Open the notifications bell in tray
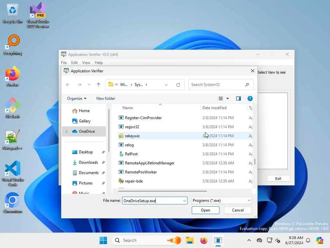Image resolution: width=330 pixels, height=248 pixels. tap(308, 240)
